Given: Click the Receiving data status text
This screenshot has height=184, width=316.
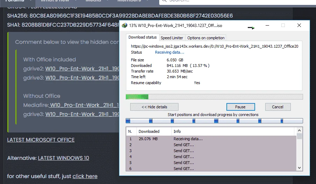Looking at the screenshot, I should (x=169, y=52).
